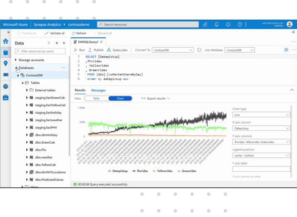Open the Export results dropdown
The width and height of the screenshot is (297, 217).
coord(156,98)
